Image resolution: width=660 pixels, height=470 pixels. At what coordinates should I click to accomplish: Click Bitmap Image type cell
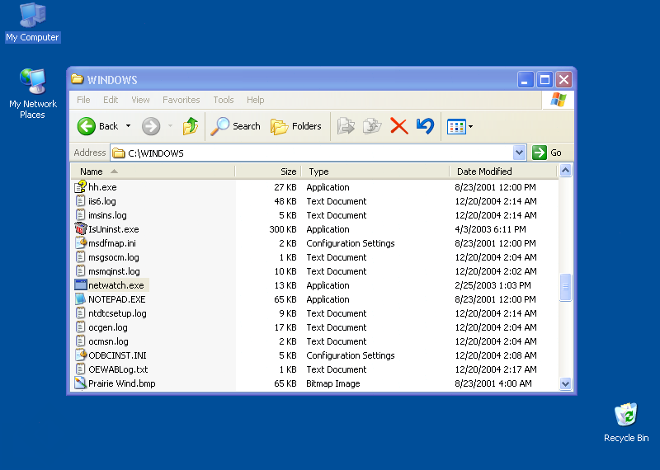pyautogui.click(x=333, y=383)
